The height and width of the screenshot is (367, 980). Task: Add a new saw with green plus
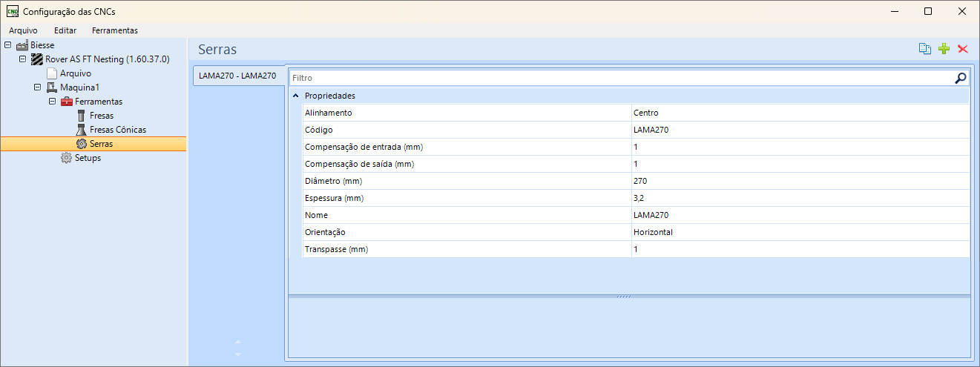coord(944,49)
